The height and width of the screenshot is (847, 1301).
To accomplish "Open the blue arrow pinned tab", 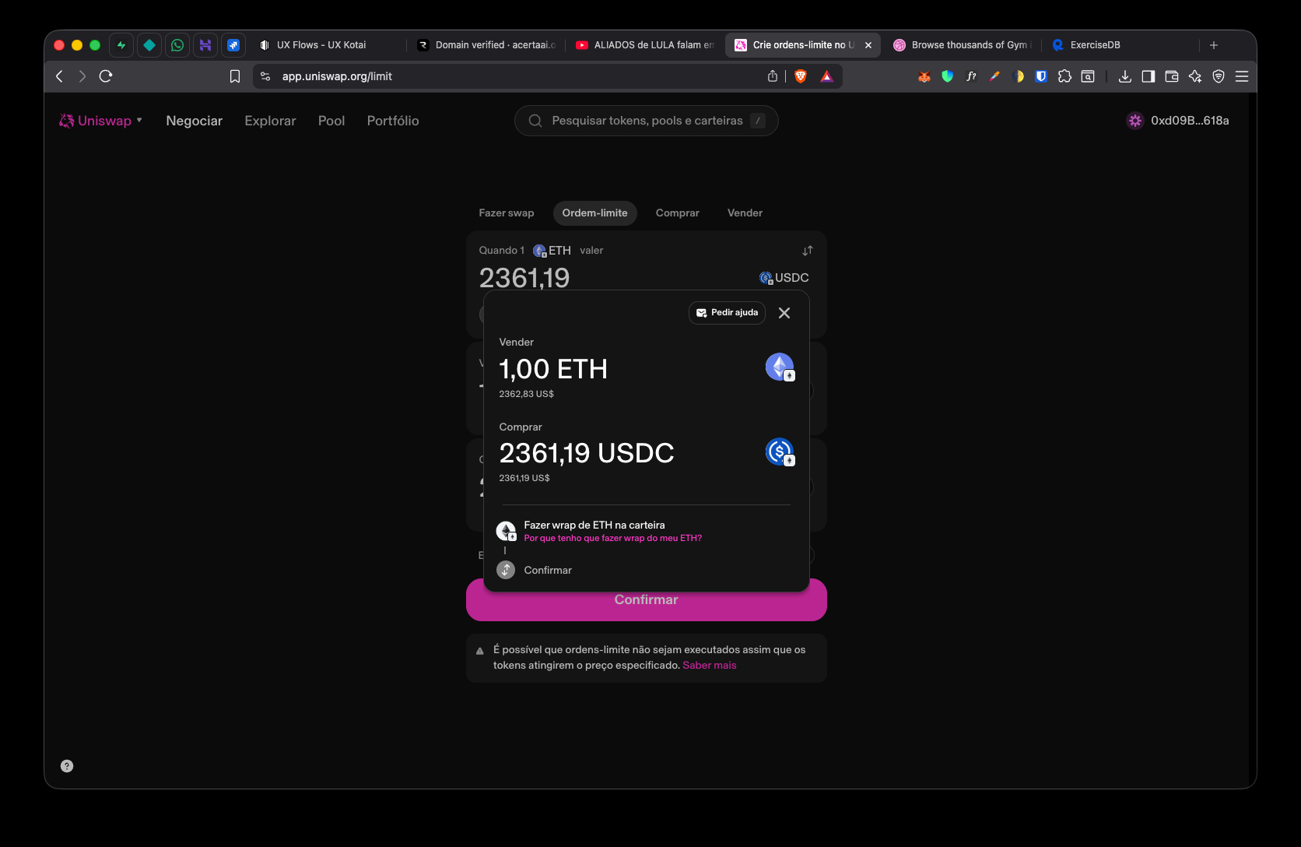I will [233, 45].
